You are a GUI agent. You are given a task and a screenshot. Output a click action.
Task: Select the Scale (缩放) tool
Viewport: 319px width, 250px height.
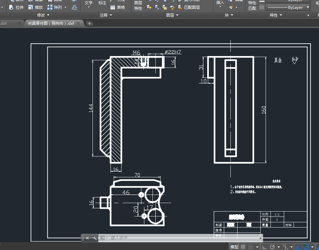(x=36, y=7)
